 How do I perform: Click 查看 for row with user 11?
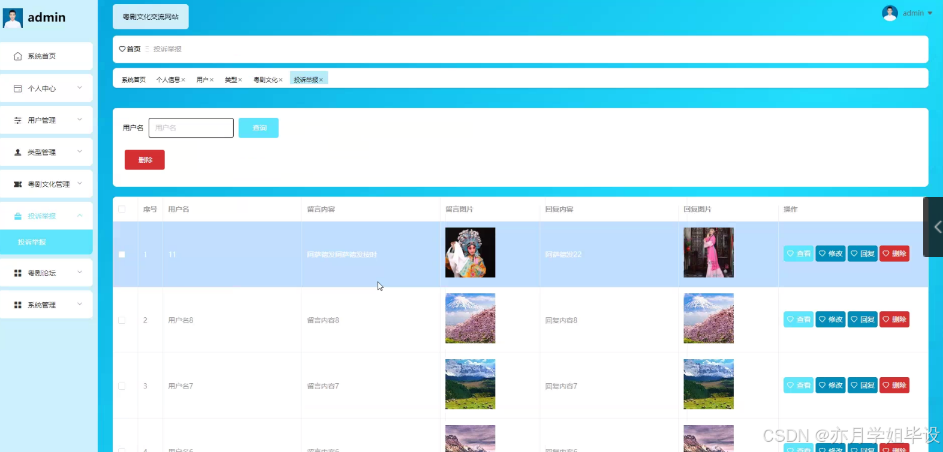(x=799, y=254)
